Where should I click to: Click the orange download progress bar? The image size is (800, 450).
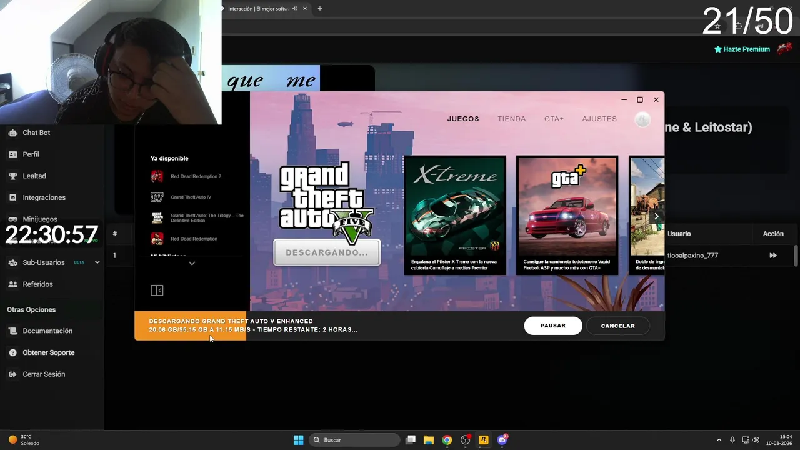[191, 326]
